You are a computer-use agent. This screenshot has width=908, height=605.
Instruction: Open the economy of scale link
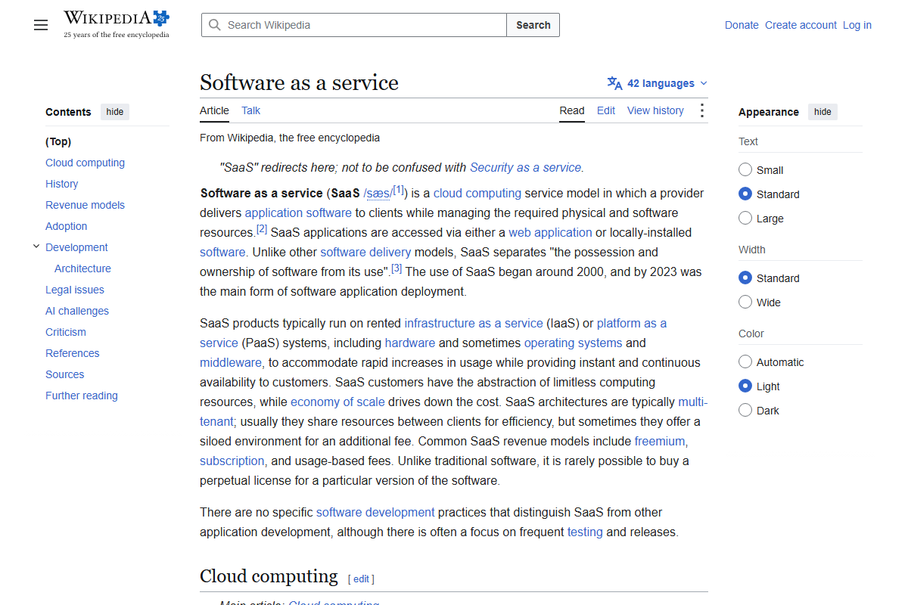point(337,402)
